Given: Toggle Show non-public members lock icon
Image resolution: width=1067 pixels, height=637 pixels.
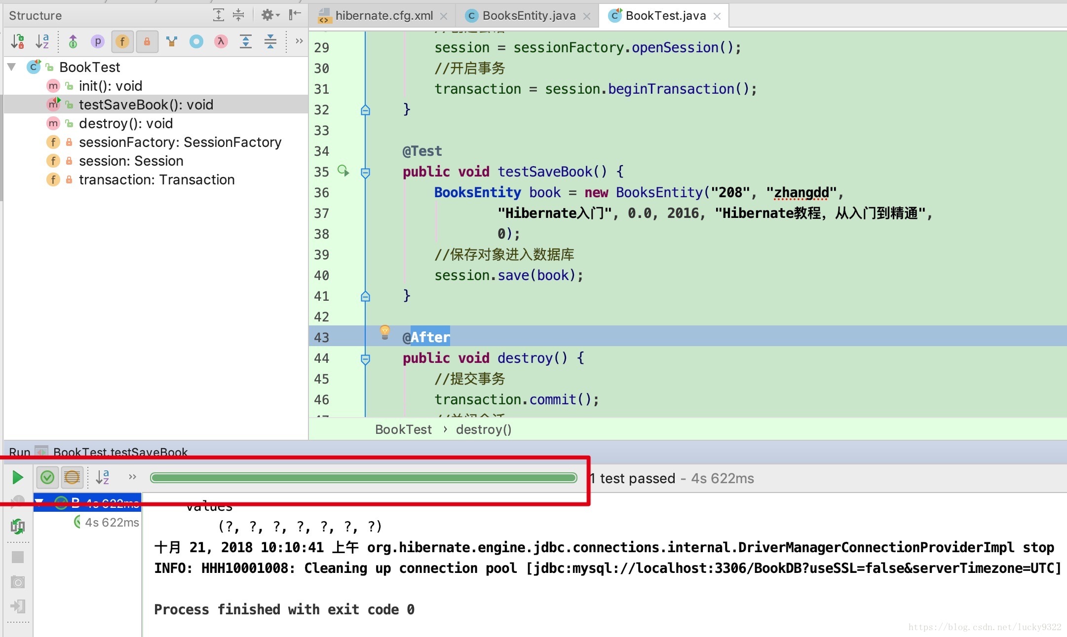Looking at the screenshot, I should pos(147,41).
